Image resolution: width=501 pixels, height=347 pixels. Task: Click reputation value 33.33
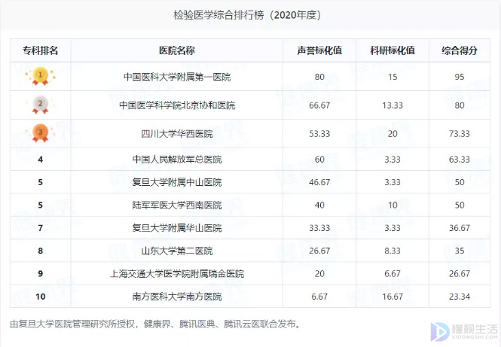[319, 228]
